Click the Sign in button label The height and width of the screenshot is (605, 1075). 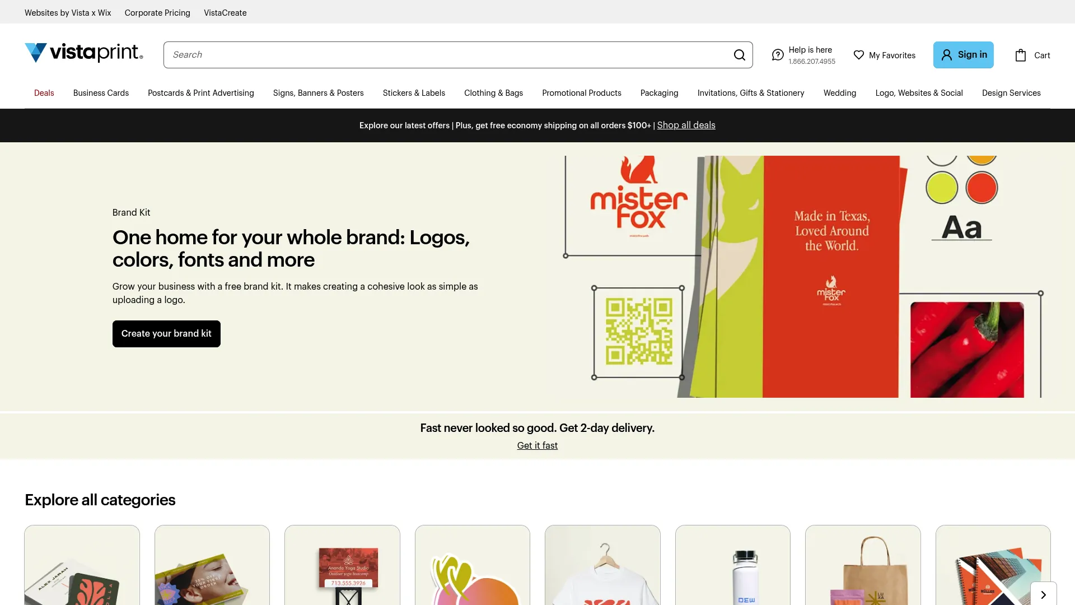click(x=972, y=55)
